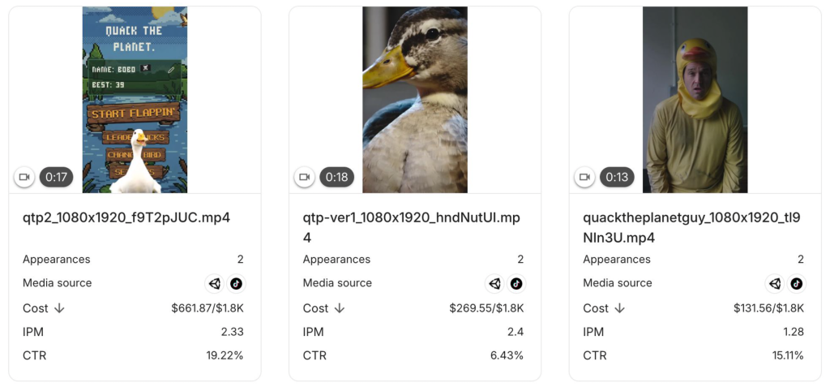
Task: Click the 0:17 duration badge
Action: 56,177
